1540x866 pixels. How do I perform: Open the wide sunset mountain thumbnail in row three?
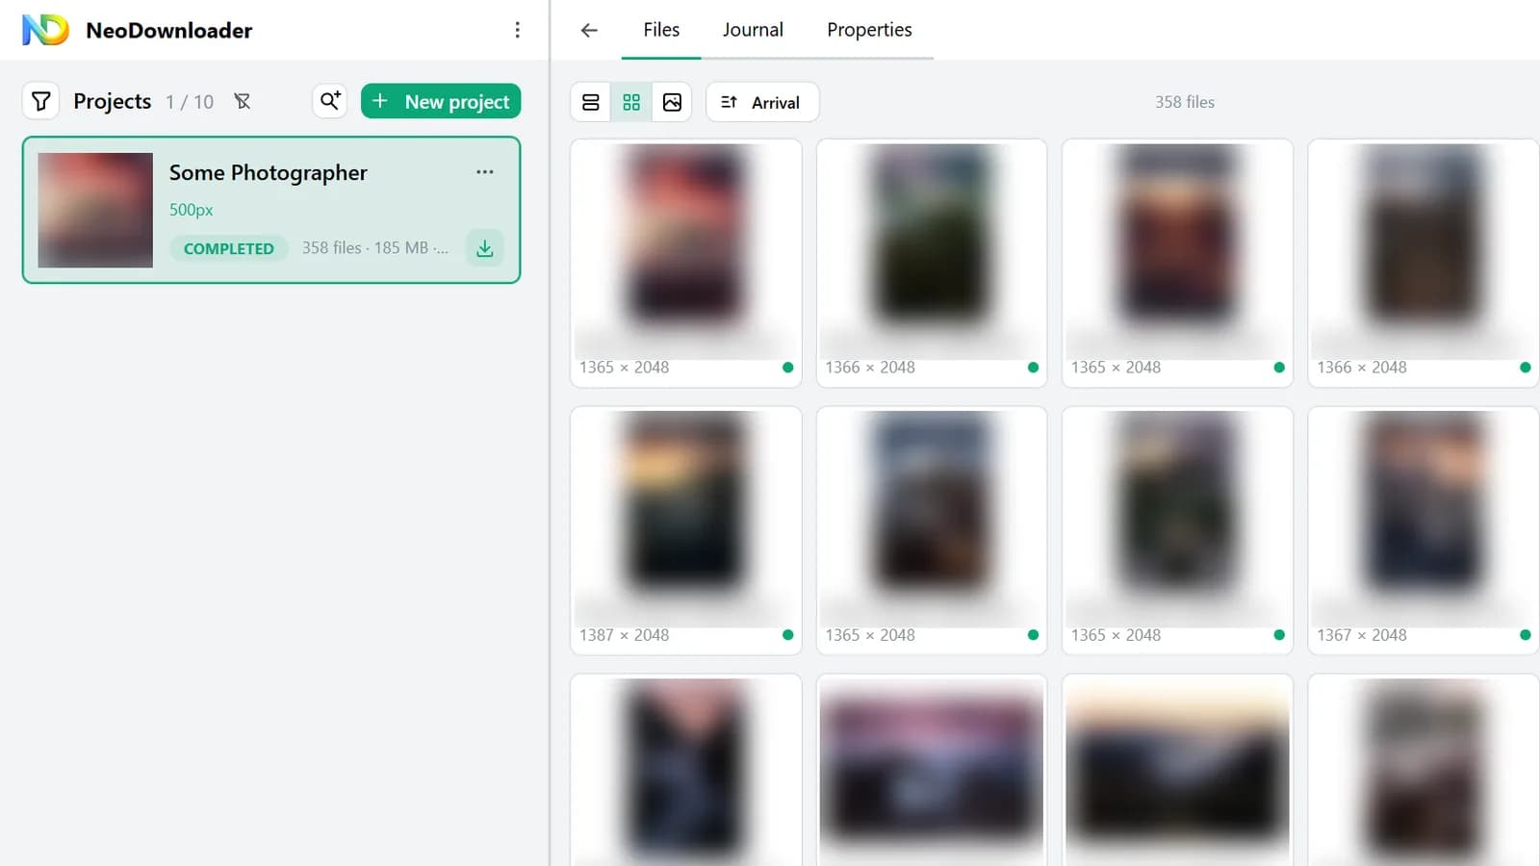(1177, 770)
